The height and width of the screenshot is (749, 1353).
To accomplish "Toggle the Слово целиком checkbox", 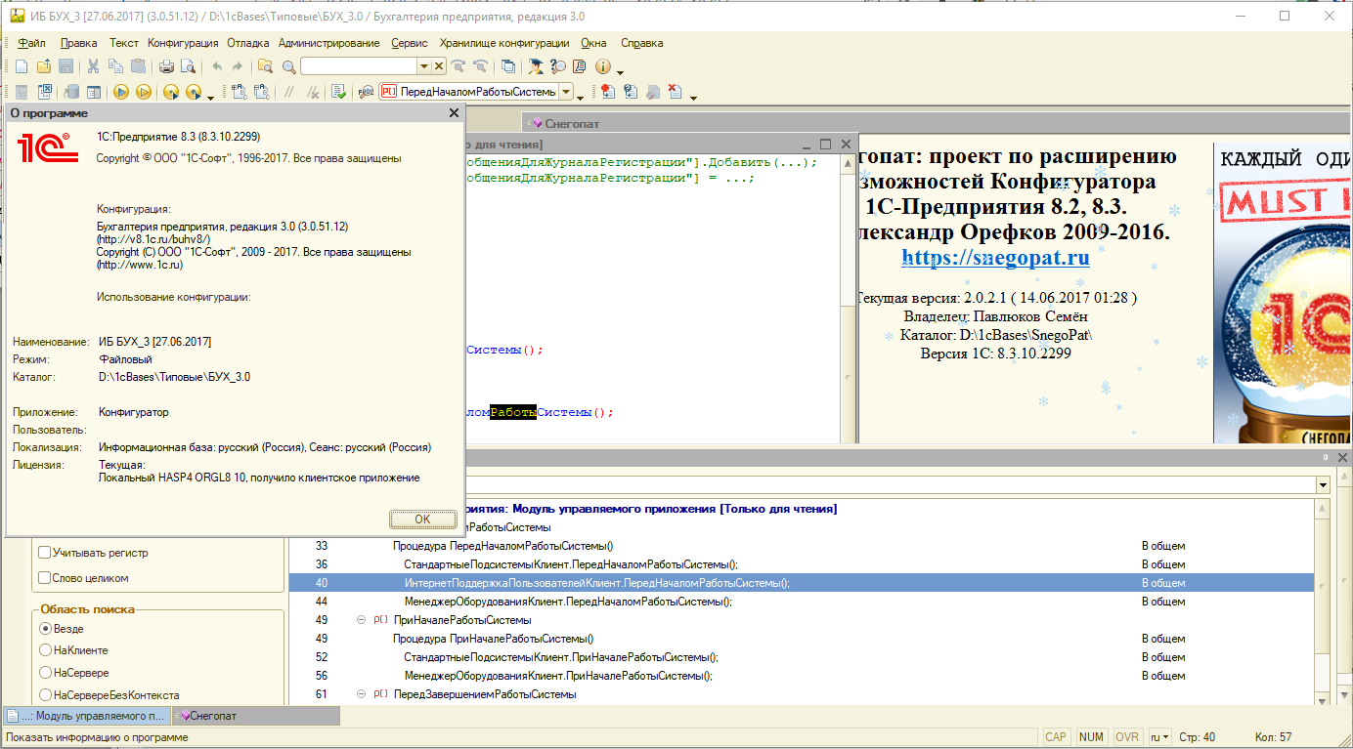I will 44,578.
